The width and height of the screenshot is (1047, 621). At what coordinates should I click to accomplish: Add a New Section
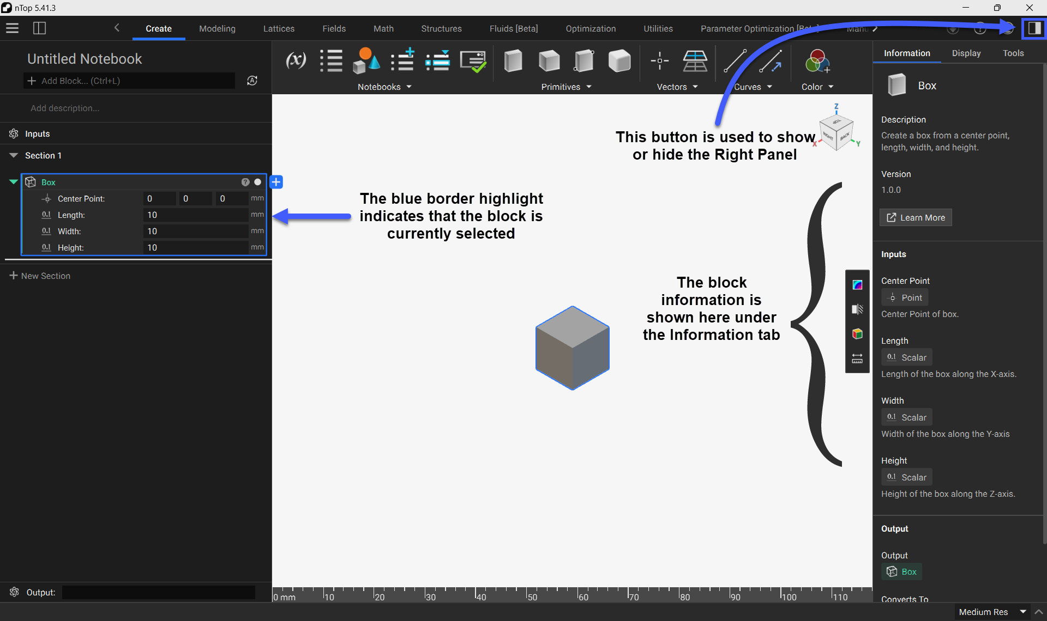click(40, 276)
